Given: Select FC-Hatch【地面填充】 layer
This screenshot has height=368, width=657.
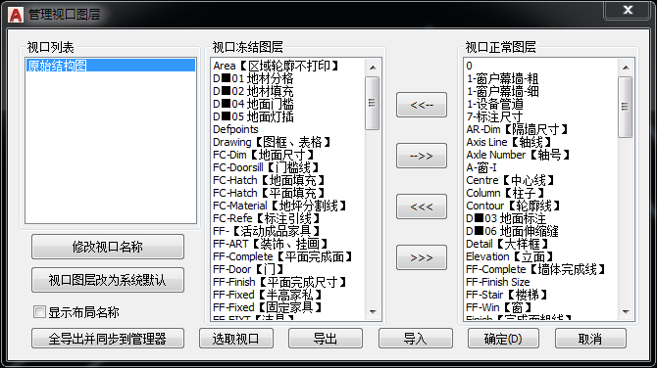Looking at the screenshot, I should coord(270,180).
